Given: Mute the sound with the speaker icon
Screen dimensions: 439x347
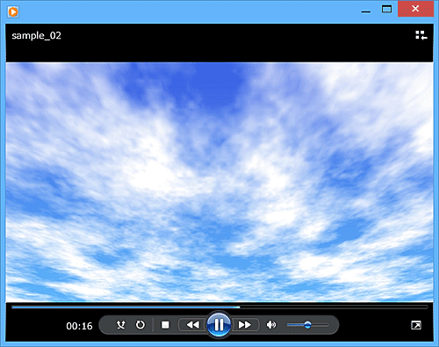Looking at the screenshot, I should pos(271,325).
